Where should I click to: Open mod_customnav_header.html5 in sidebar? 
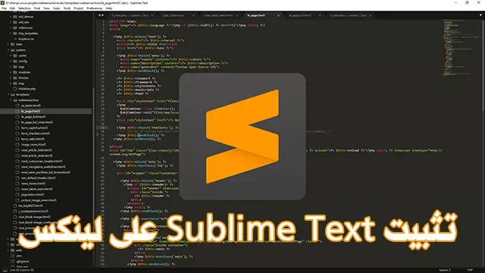click(x=41, y=162)
